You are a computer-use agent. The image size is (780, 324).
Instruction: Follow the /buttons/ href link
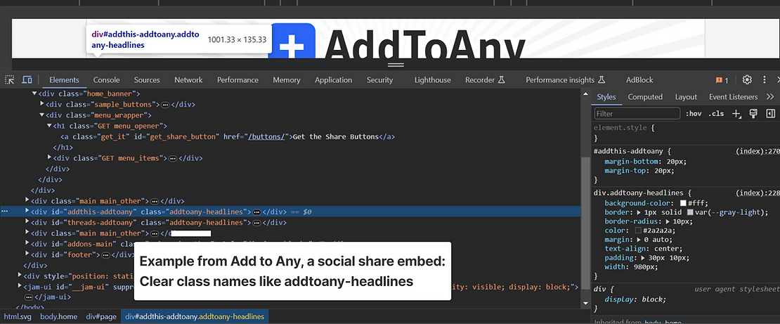click(266, 136)
